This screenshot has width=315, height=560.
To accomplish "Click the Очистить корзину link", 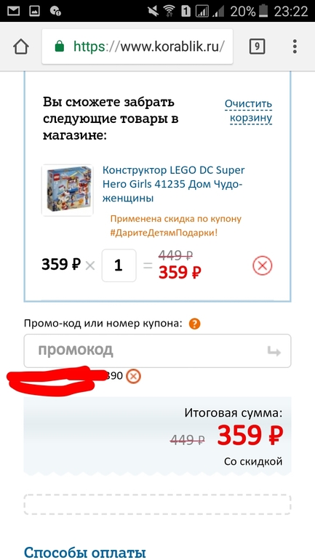I will point(249,111).
